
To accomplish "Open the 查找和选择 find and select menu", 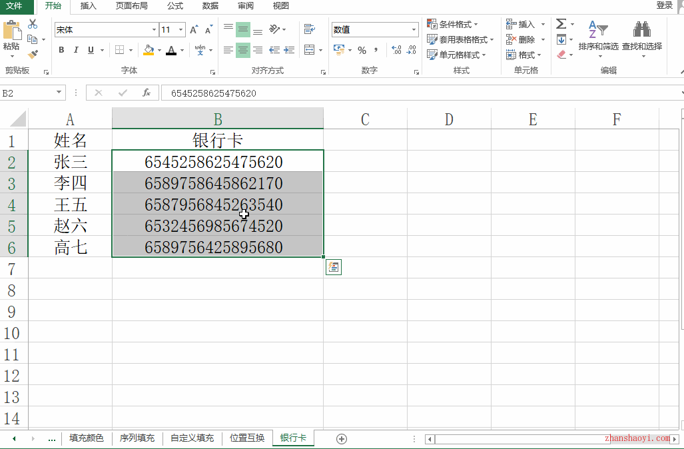I will (642, 40).
